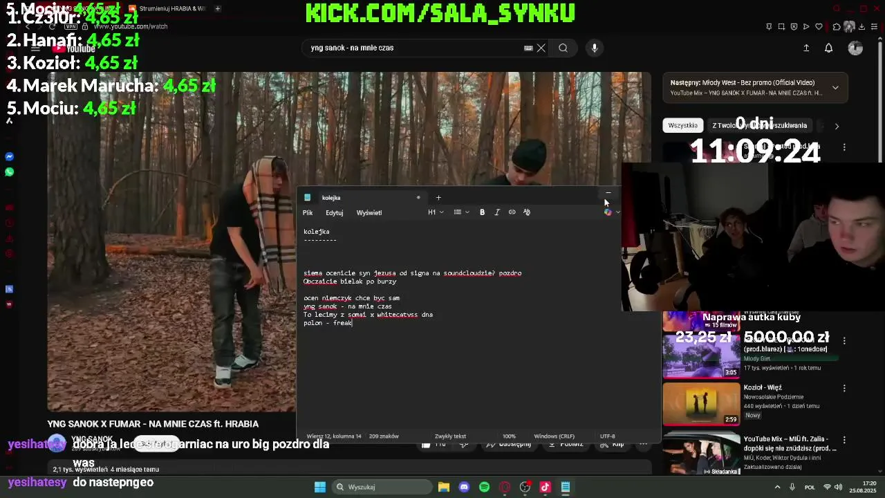Click the Klip button under the video
Screen dimensions: 885x498
tap(612, 444)
